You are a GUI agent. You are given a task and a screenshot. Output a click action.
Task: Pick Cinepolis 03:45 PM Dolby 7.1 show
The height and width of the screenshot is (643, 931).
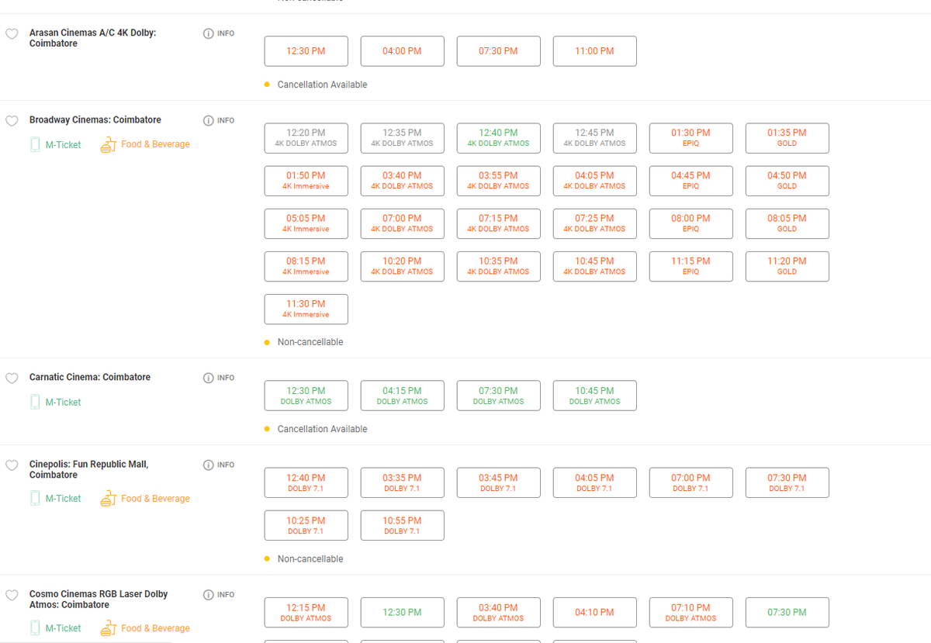(x=498, y=482)
